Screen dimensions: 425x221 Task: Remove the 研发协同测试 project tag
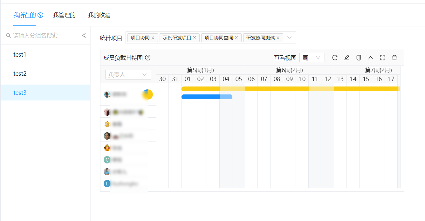click(278, 37)
